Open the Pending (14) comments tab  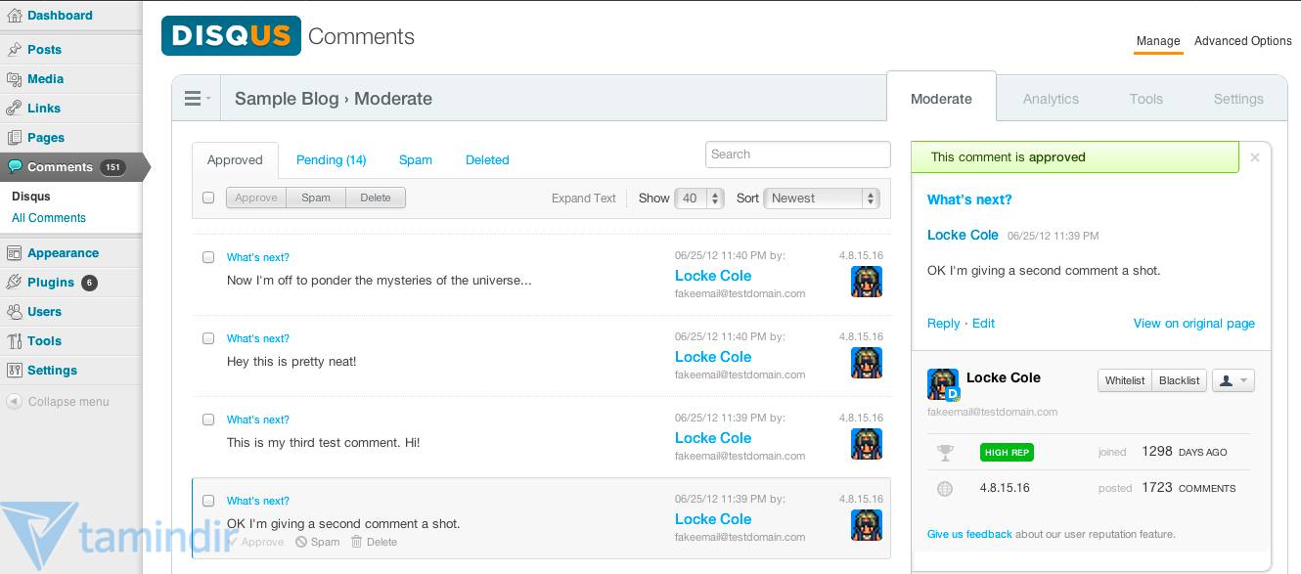pyautogui.click(x=332, y=159)
